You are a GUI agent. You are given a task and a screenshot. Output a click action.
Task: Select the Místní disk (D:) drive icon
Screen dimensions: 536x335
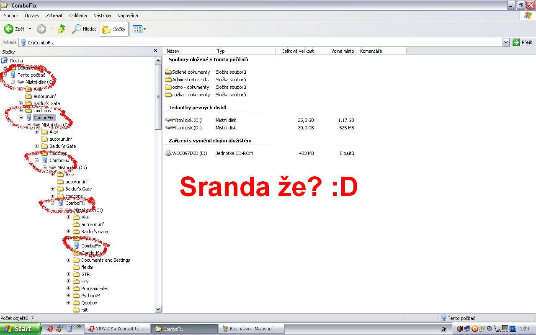(168, 128)
